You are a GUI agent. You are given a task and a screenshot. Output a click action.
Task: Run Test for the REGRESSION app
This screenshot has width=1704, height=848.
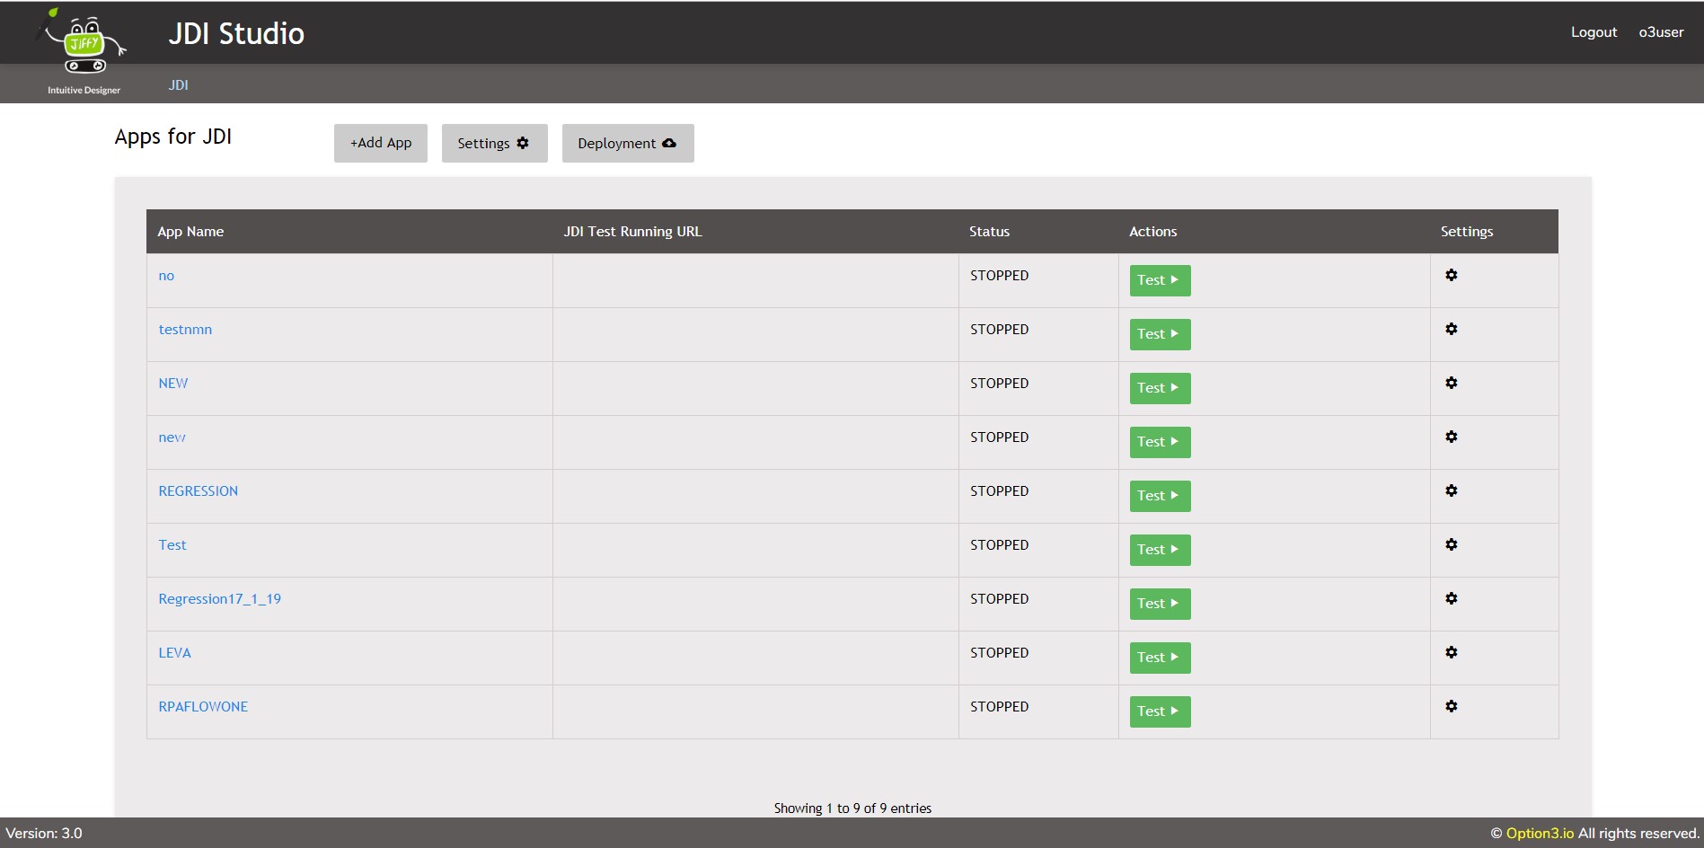(x=1160, y=496)
